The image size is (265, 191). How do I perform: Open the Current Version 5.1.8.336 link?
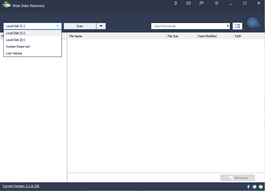[x=21, y=186]
